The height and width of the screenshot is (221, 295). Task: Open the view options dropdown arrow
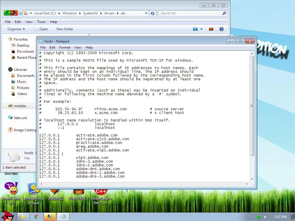coord(201,29)
